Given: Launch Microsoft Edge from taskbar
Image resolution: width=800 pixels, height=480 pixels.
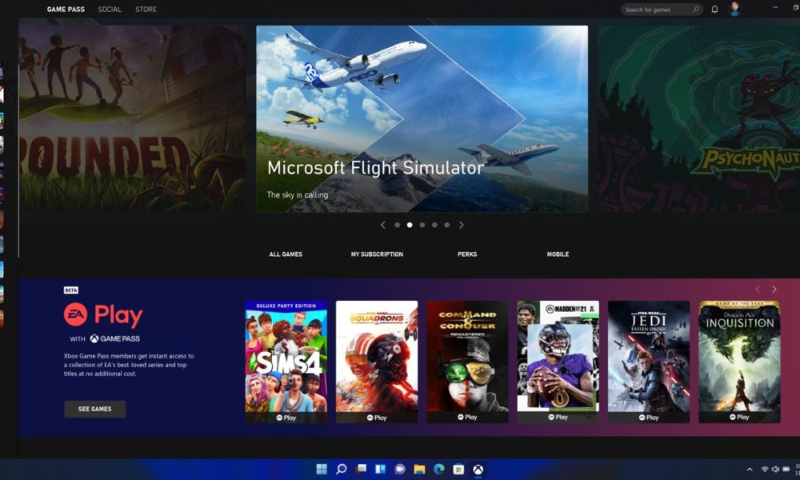Looking at the screenshot, I should (x=438, y=469).
